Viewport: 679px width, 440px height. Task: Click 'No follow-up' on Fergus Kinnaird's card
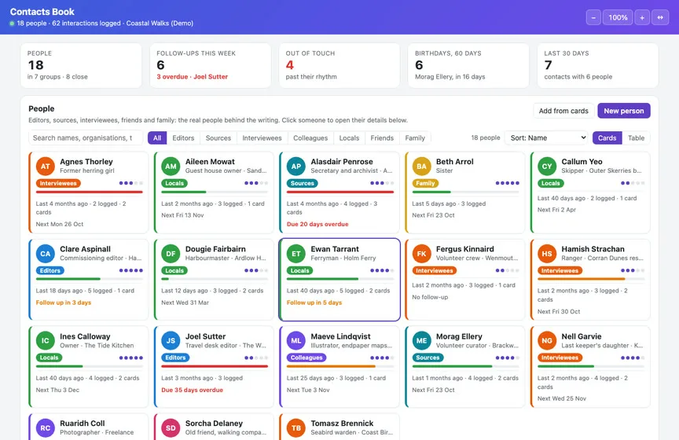click(430, 297)
